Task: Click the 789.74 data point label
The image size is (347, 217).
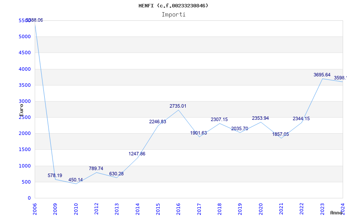Action: 96,169
